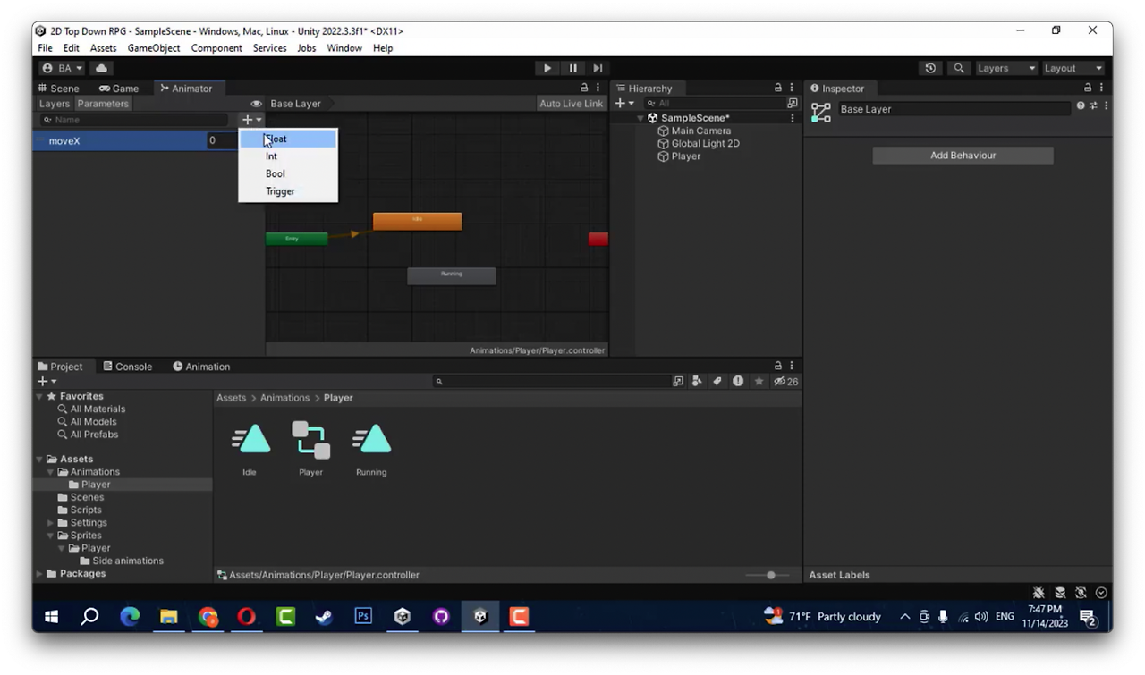Click the Play button in the toolbar
This screenshot has width=1145, height=675.
(547, 68)
